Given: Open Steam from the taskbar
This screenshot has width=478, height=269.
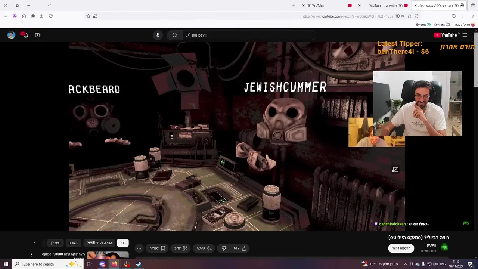Looking at the screenshot, I should click(139, 264).
